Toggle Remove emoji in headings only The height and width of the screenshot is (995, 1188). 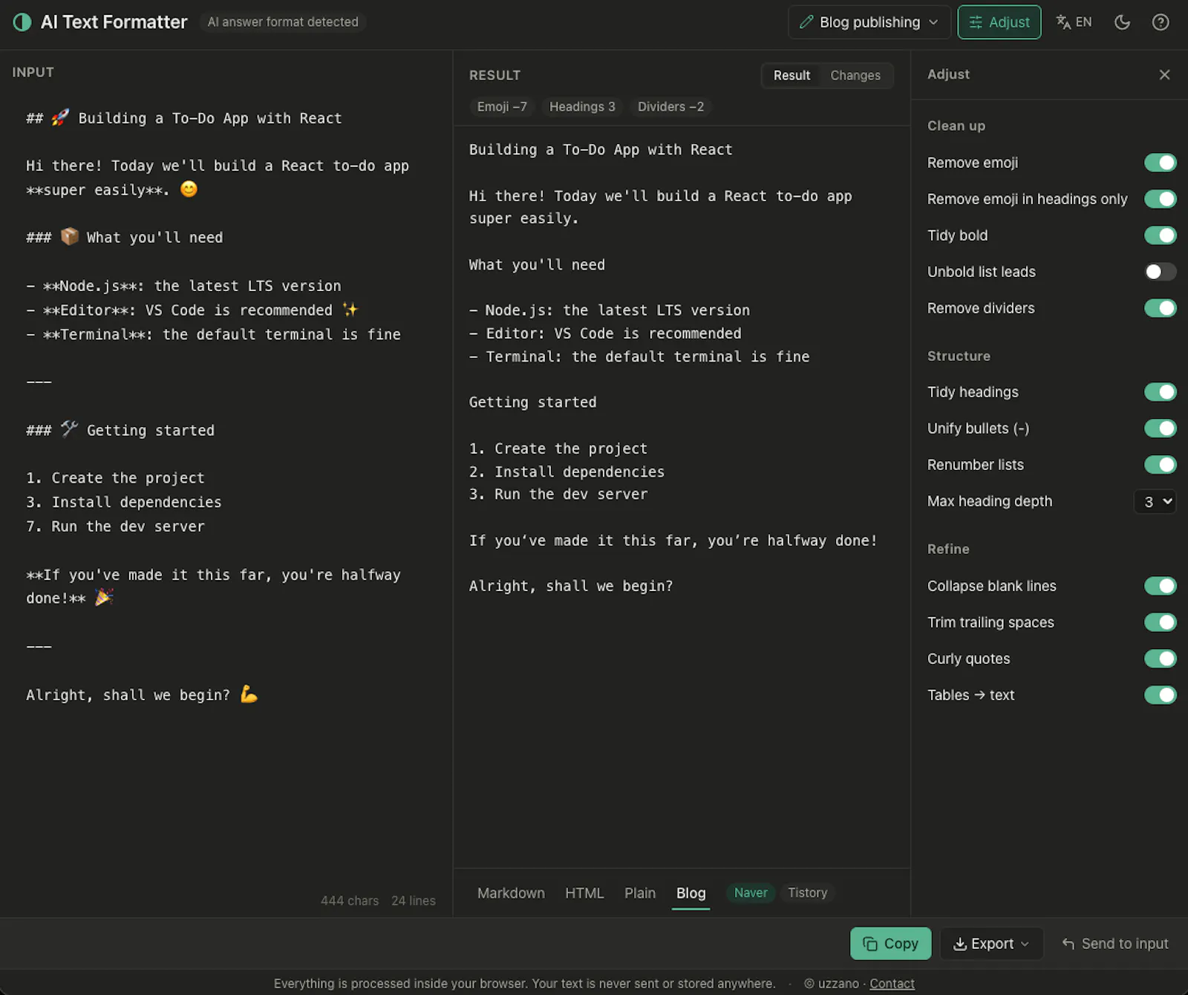[1161, 199]
